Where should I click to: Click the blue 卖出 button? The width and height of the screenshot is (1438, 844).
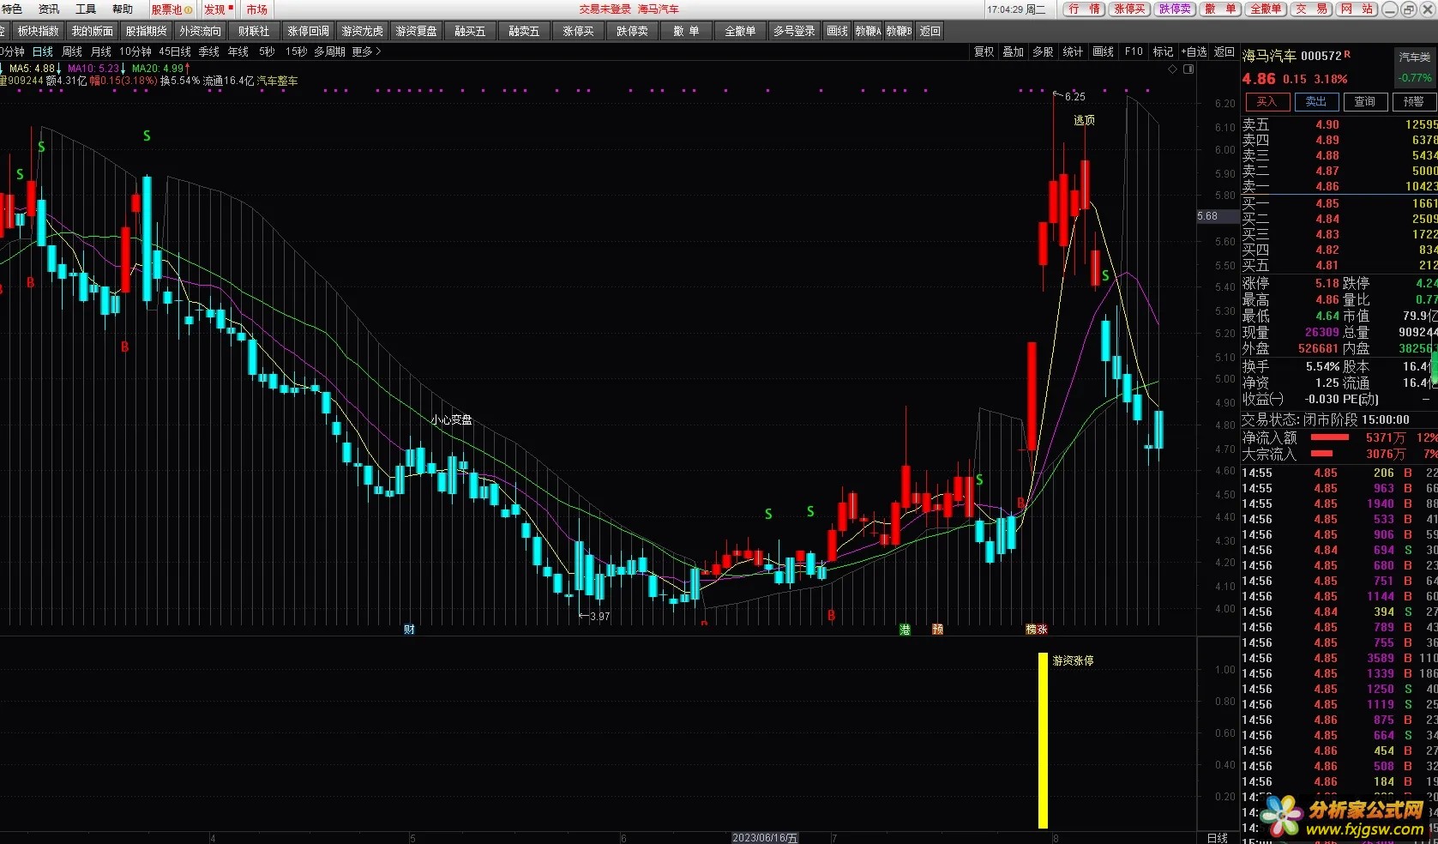(x=1315, y=101)
